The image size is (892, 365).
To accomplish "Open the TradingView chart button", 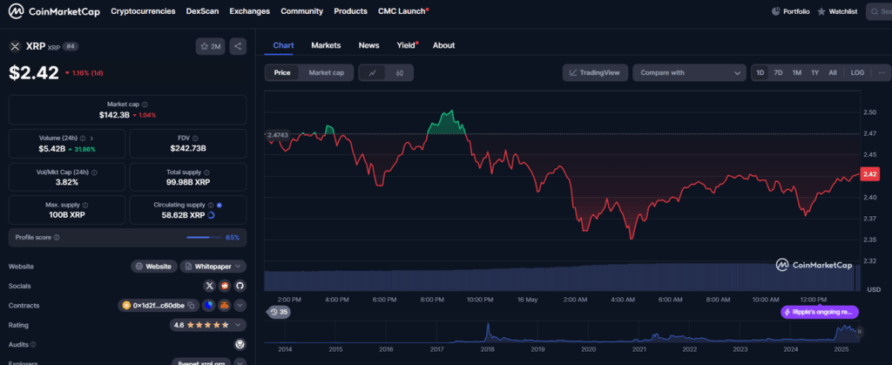I will click(x=596, y=73).
